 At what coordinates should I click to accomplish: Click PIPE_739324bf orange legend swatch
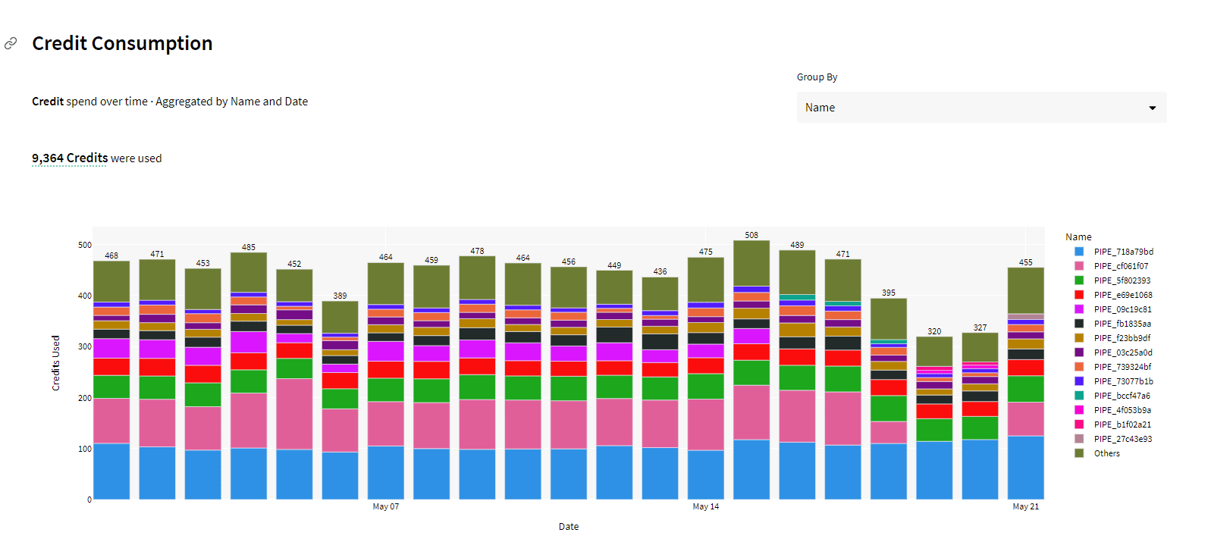point(1079,367)
